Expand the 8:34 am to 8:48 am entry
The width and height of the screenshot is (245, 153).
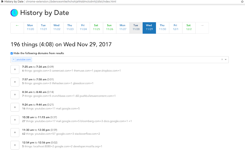click(15, 95)
